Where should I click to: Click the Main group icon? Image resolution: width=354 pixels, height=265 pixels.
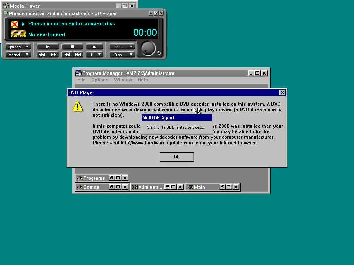click(x=190, y=187)
